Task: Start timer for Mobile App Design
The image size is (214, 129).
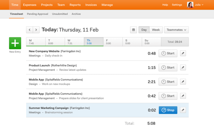Action: pyautogui.click(x=168, y=82)
